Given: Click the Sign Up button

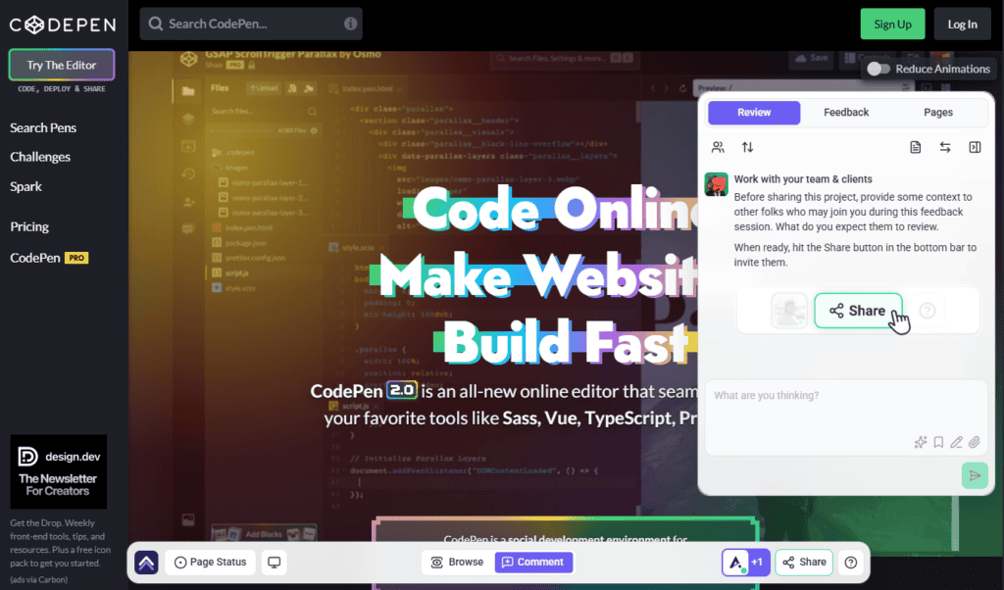Looking at the screenshot, I should pyautogui.click(x=892, y=25).
